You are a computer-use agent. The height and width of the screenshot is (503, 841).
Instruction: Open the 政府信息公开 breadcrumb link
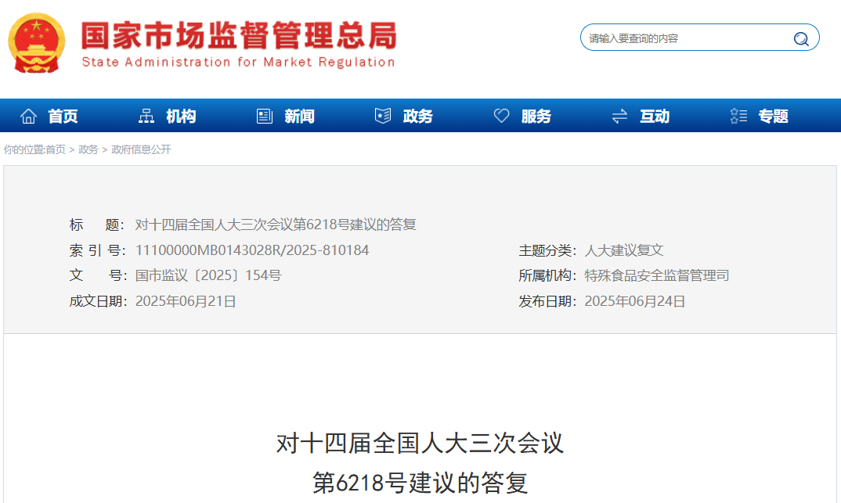(x=141, y=149)
